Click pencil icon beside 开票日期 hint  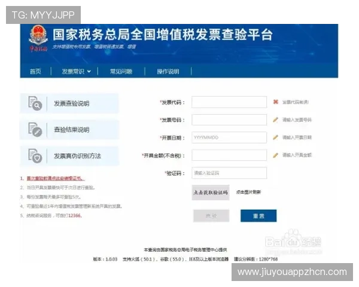276,138
